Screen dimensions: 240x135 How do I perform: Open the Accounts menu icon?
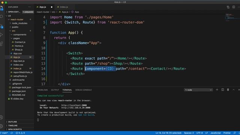1,117
